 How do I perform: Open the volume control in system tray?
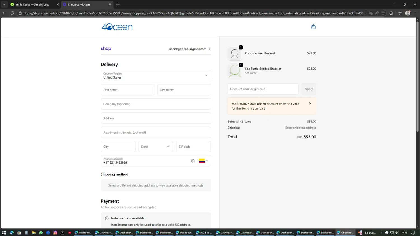[x=397, y=233]
